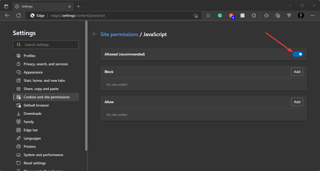Image resolution: width=320 pixels, height=171 pixels.
Task: Open Downloads settings section
Action: point(32,113)
